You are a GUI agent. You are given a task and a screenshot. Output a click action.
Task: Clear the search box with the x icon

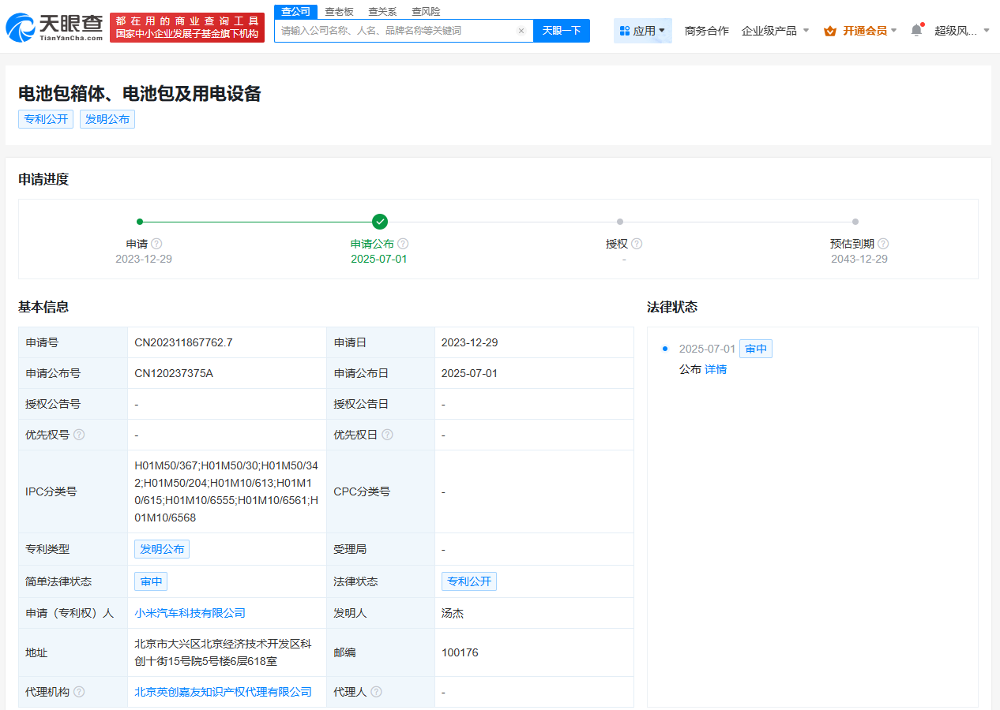(x=521, y=31)
